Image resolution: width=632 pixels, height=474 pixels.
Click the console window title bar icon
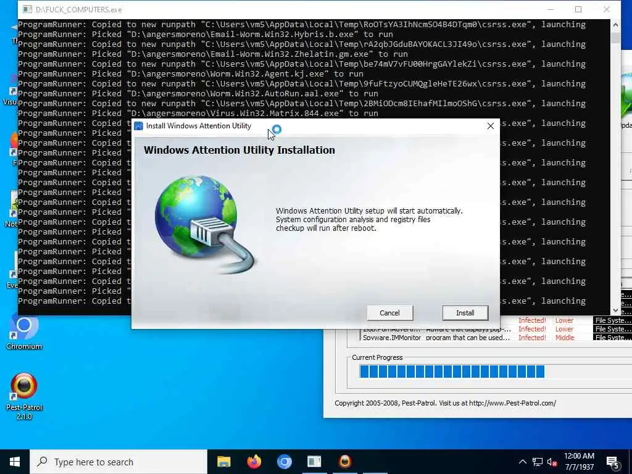(x=27, y=9)
